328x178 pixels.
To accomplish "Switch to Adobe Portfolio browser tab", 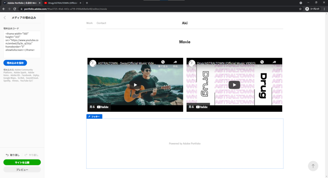I will (x=22, y=3).
